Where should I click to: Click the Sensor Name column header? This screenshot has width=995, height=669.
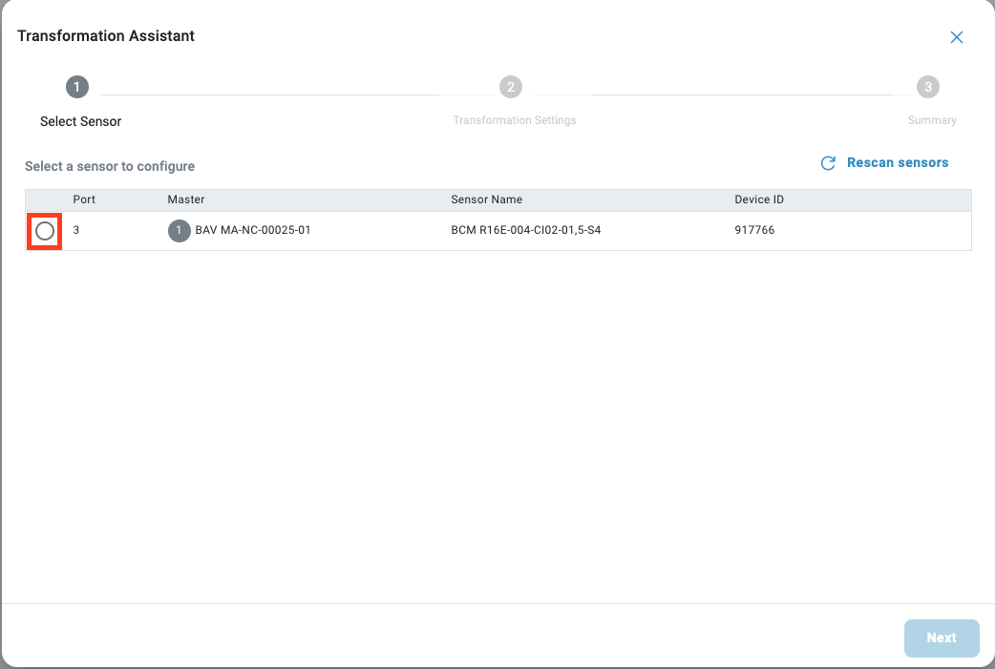[x=486, y=199]
